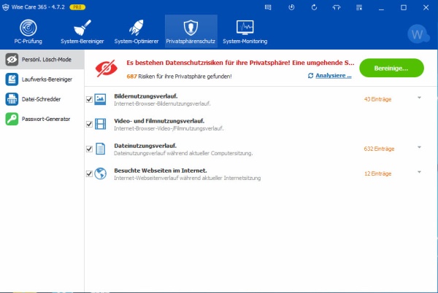The width and height of the screenshot is (438, 293).
Task: Click the Analysiere ... link
Action: point(334,76)
